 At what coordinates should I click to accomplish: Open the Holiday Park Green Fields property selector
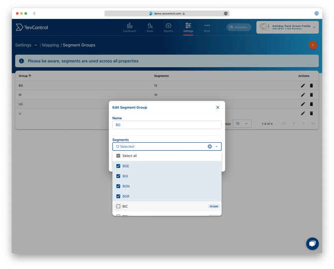click(x=287, y=27)
